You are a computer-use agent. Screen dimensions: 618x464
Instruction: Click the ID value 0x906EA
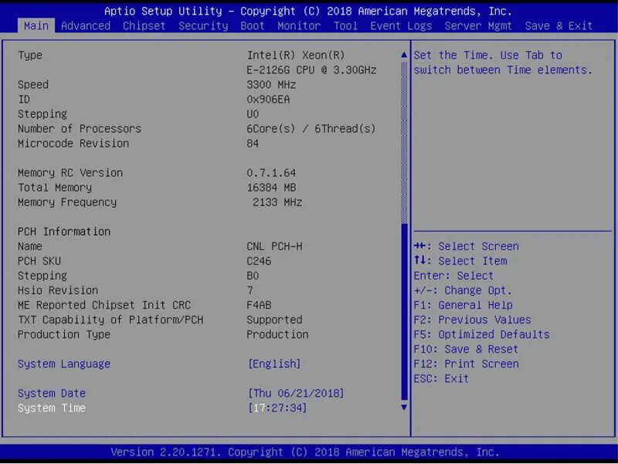[x=268, y=100]
